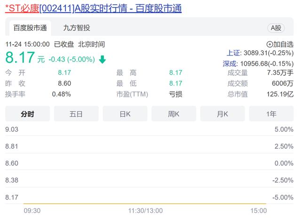Viewport: 301px width, 218px height.
Task: Select the 周K chart tab
Action: pos(174,114)
